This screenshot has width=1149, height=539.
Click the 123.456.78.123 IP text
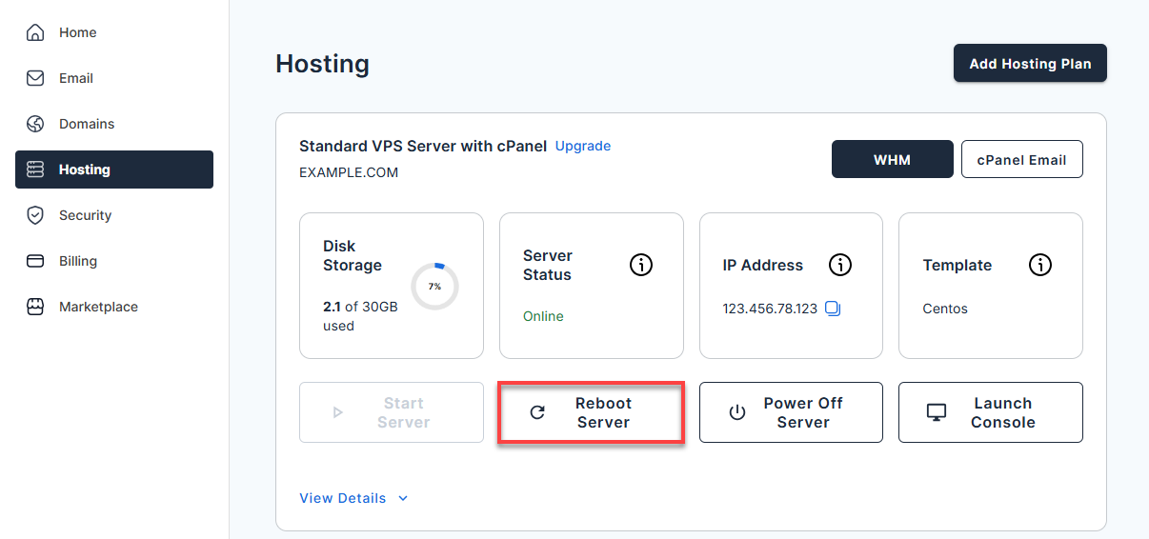pos(770,309)
